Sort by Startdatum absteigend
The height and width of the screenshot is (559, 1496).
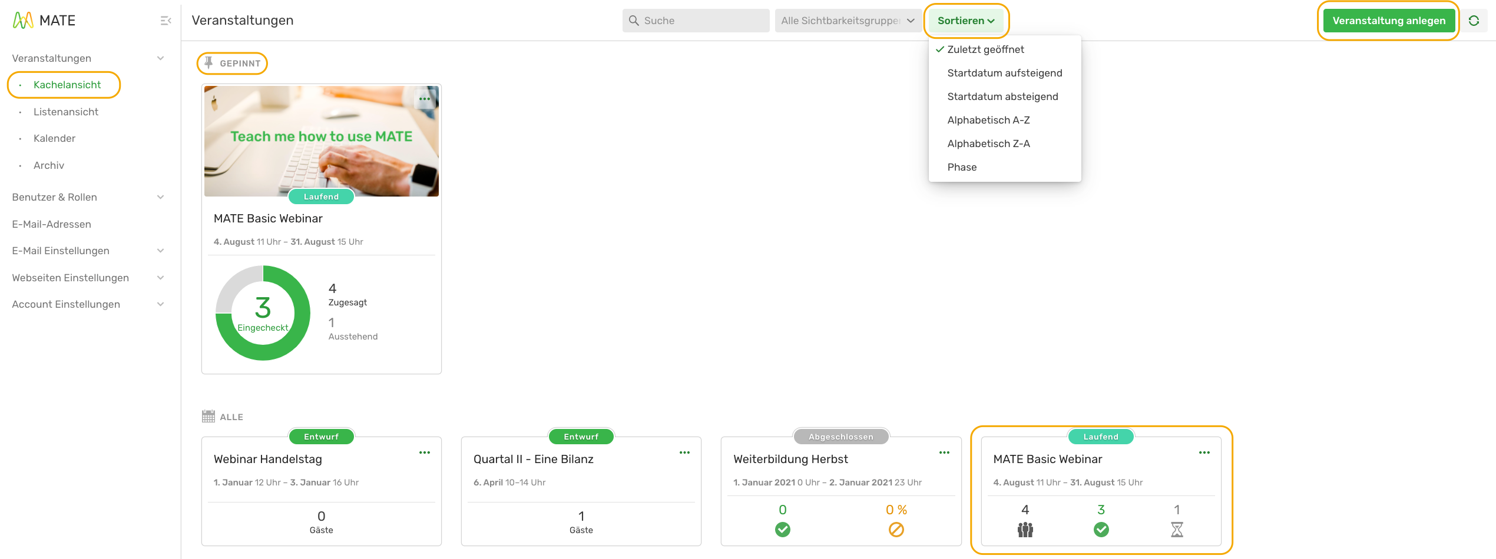point(1004,97)
